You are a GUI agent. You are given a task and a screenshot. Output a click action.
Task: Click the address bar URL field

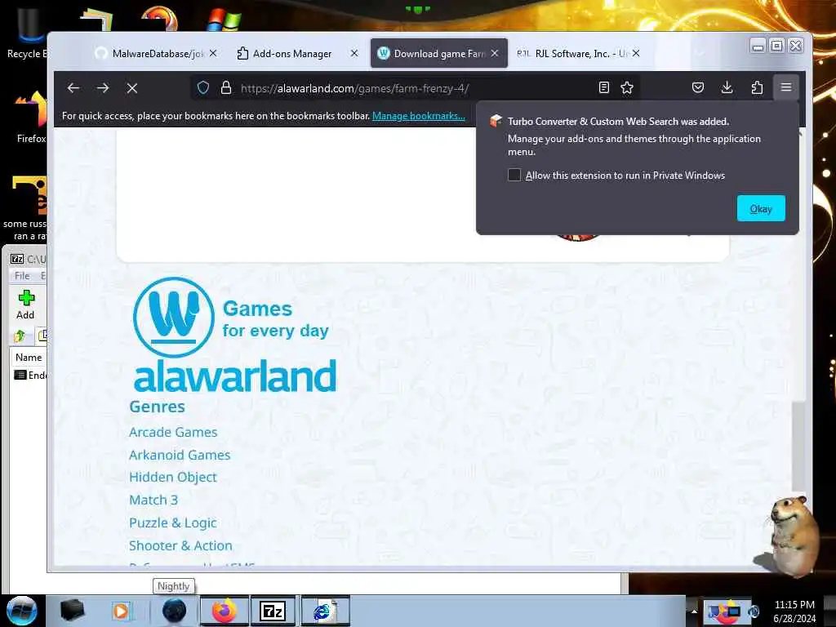tap(416, 88)
